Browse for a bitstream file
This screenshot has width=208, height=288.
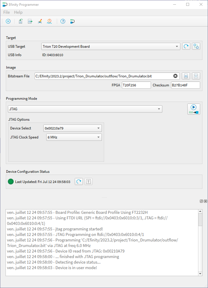186,76
